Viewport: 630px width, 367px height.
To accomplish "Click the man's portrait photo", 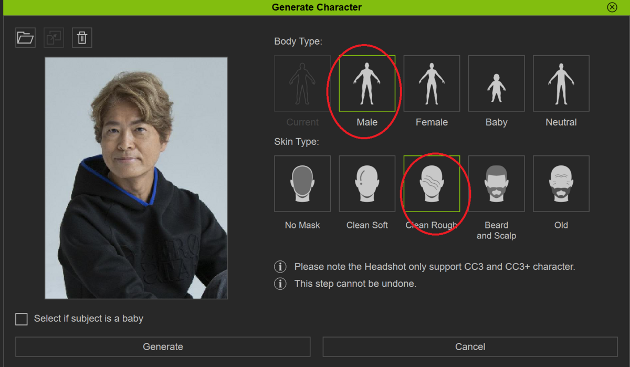I will coord(135,177).
